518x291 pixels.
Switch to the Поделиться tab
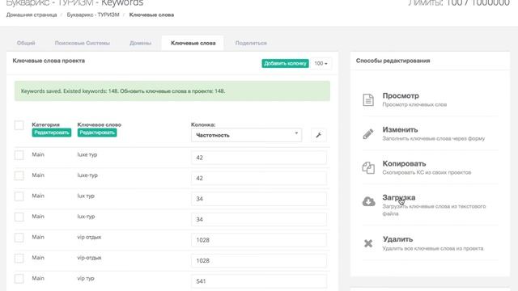pyautogui.click(x=251, y=43)
